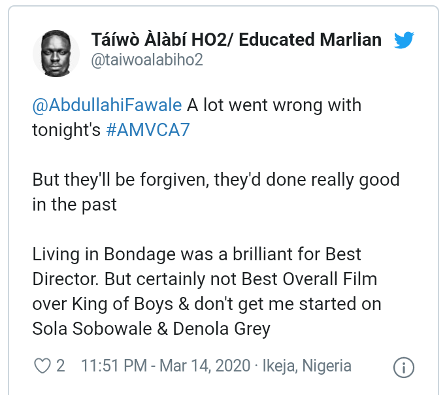Open the @taiwoalabiho2 handle
The height and width of the screenshot is (395, 447).
pyautogui.click(x=146, y=60)
